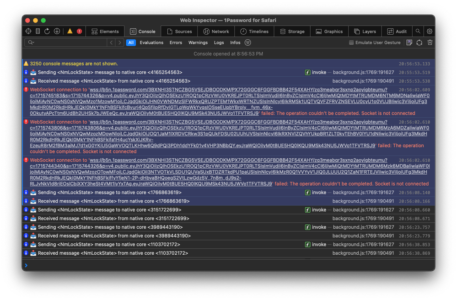This screenshot has height=300, width=457.
Task: Click the download web archive icon
Action: 57,31
